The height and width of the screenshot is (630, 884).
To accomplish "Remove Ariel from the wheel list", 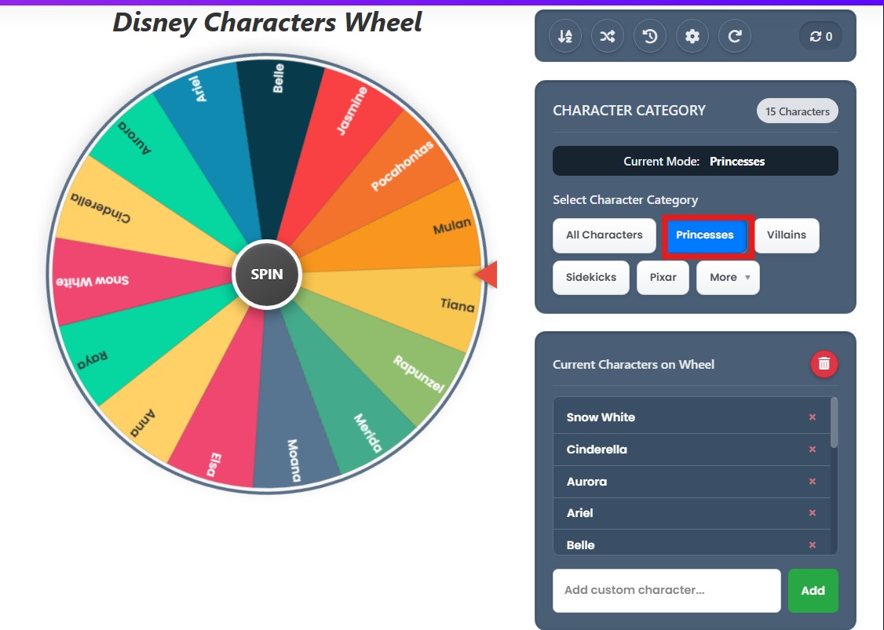I will [x=812, y=513].
